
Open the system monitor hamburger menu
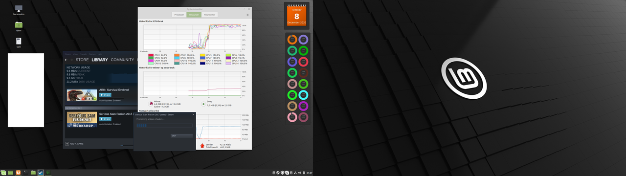click(x=247, y=15)
